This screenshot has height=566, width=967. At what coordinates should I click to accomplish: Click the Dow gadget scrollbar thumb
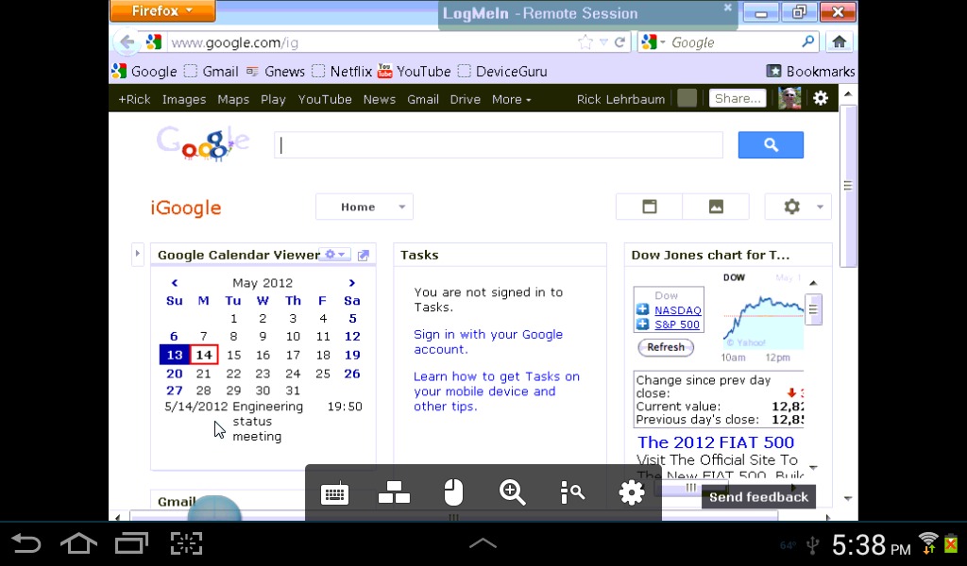pos(813,309)
